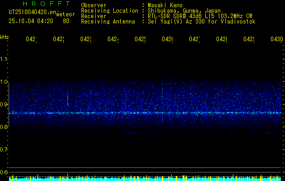Click the faint vertical echo line near 0426
The width and height of the screenshot is (285, 181).
pyautogui.click(x=162, y=102)
